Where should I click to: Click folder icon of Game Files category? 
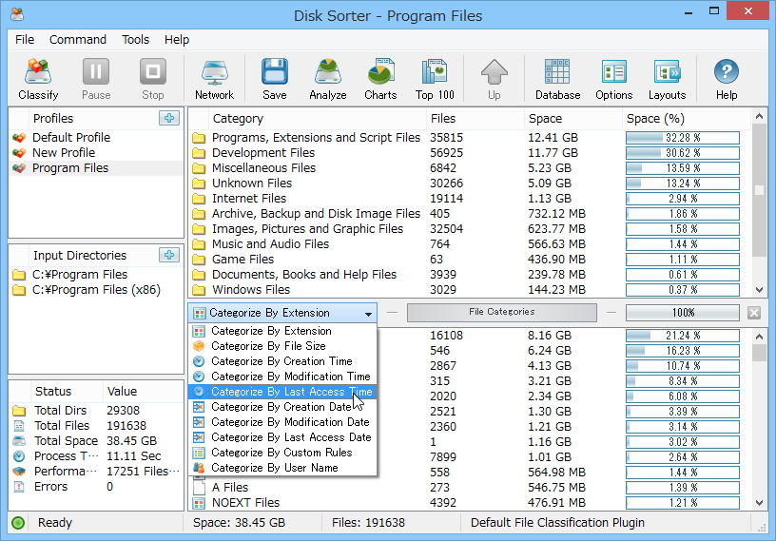(199, 260)
